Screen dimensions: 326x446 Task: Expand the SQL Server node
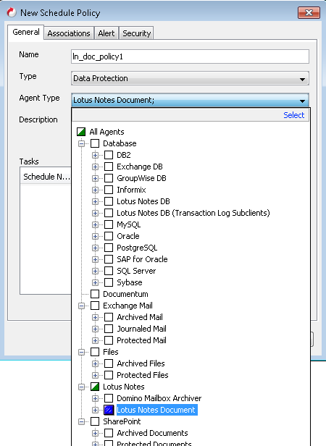95,271
